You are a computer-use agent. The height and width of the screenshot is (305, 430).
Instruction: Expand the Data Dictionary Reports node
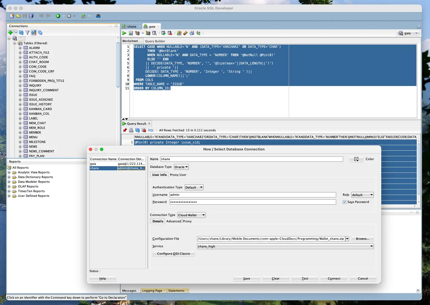pyautogui.click(x=9, y=177)
